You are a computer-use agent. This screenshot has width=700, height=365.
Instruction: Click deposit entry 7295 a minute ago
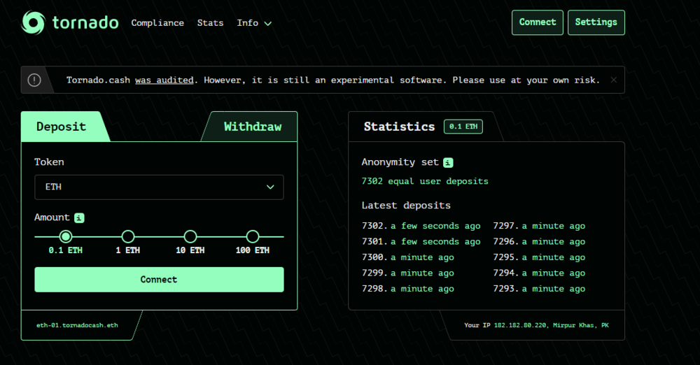(x=539, y=257)
